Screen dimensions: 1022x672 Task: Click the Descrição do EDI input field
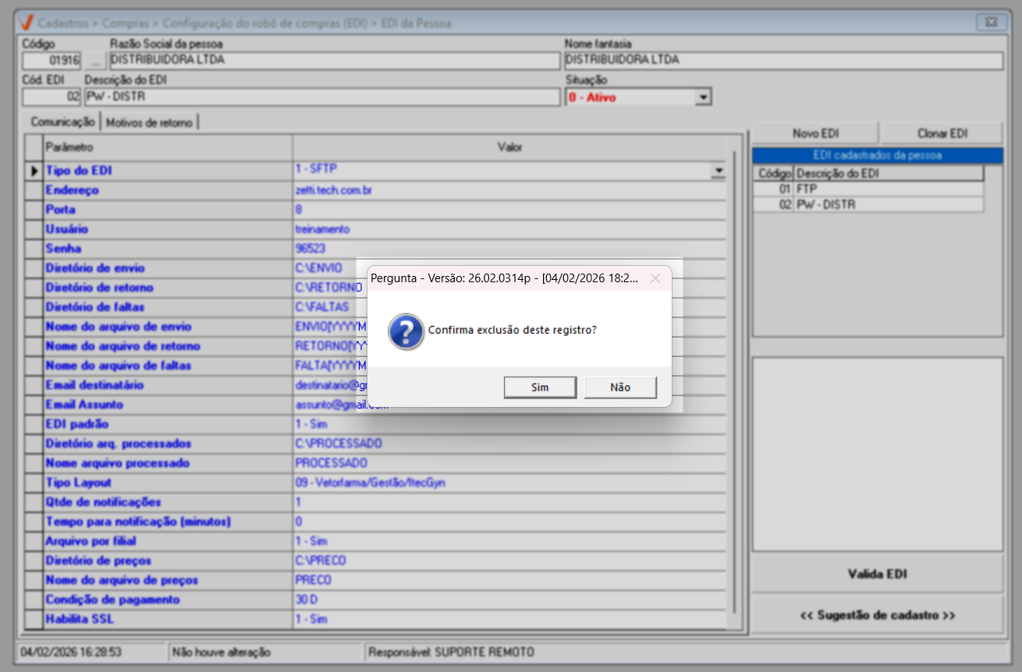point(321,97)
